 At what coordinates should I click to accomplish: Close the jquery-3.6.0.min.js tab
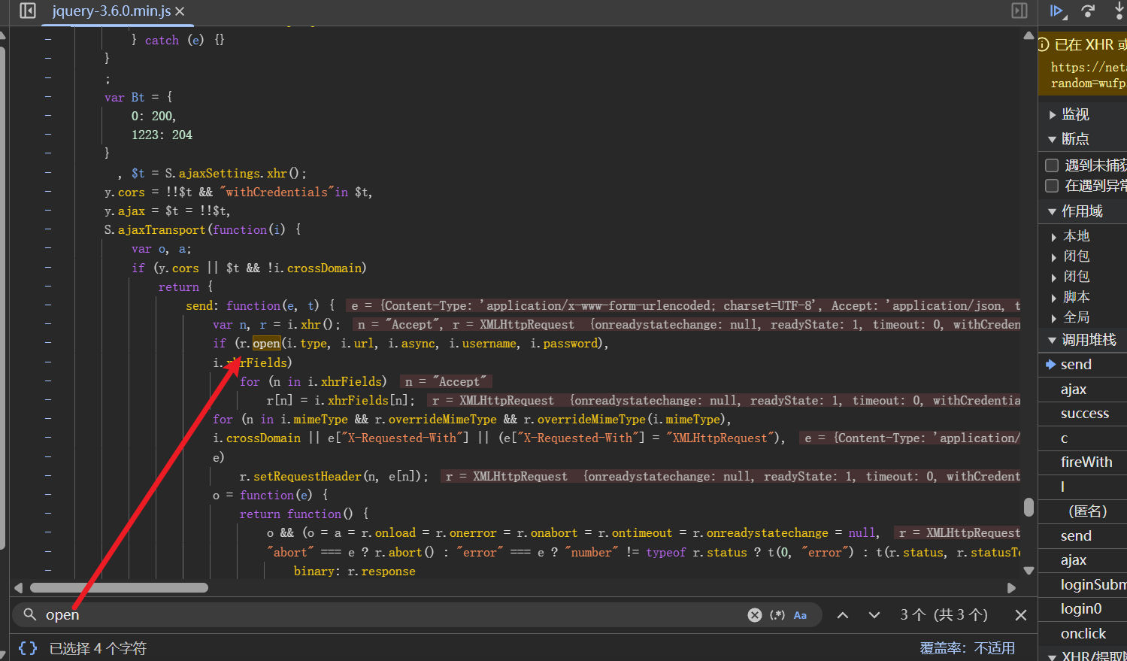[x=180, y=12]
